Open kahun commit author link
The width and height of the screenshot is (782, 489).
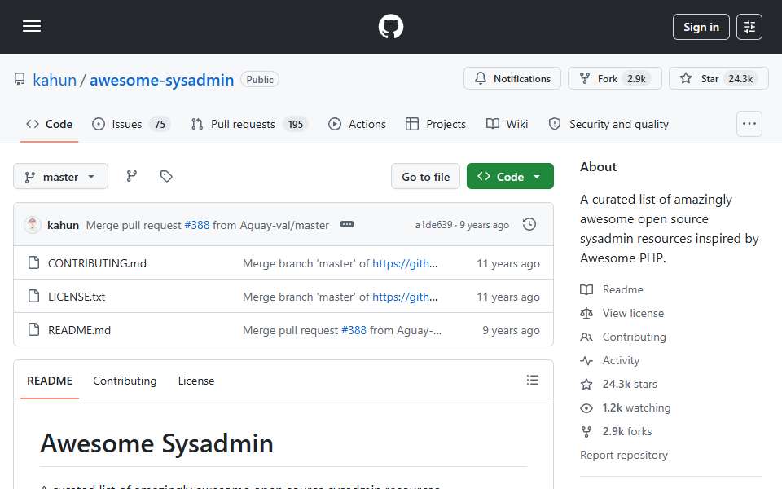63,225
